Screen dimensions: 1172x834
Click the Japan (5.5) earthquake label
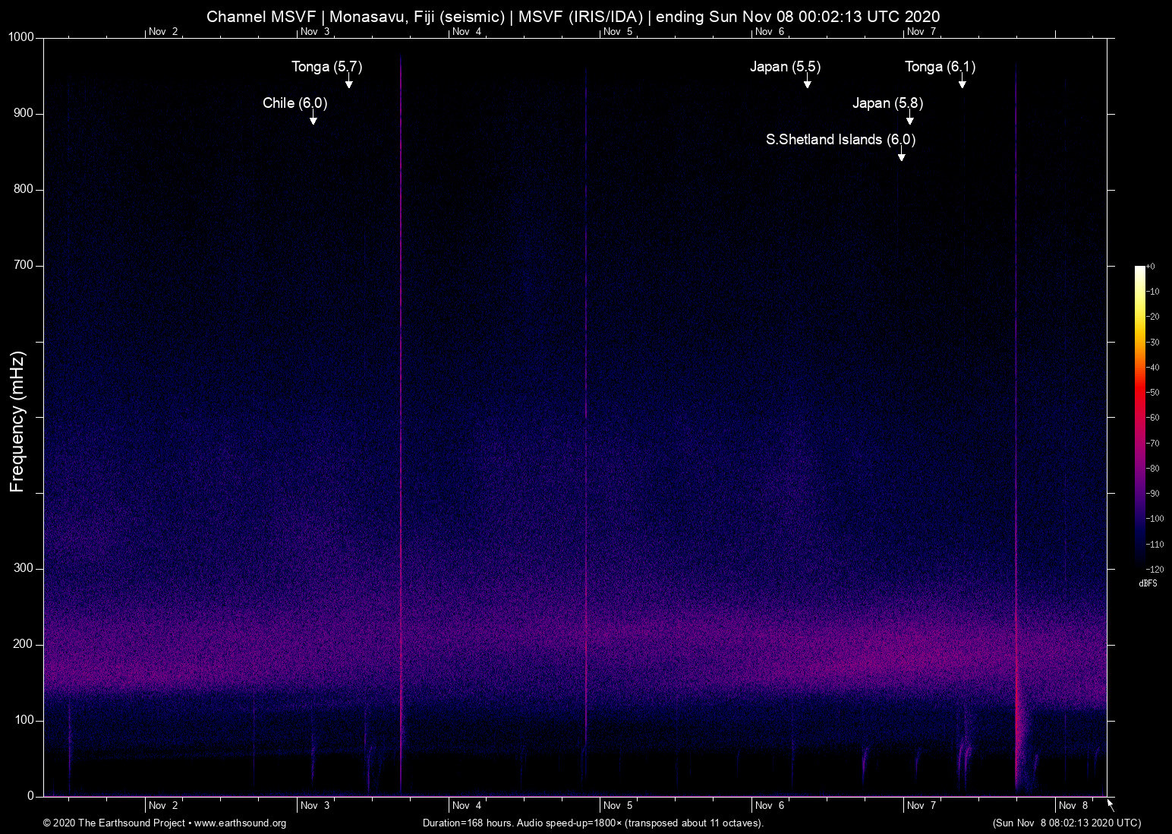point(785,67)
